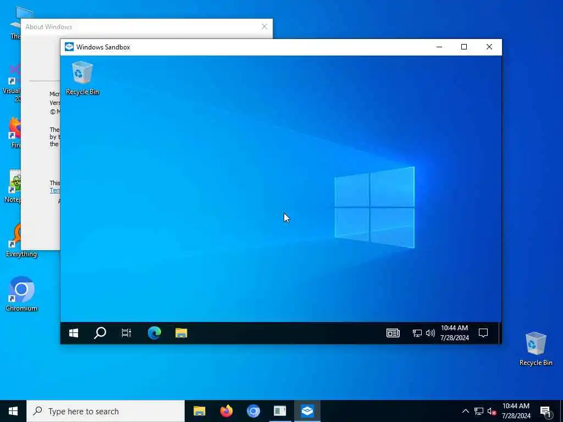This screenshot has width=563, height=422.
Task: Open the host Start menu
Action: click(x=13, y=411)
